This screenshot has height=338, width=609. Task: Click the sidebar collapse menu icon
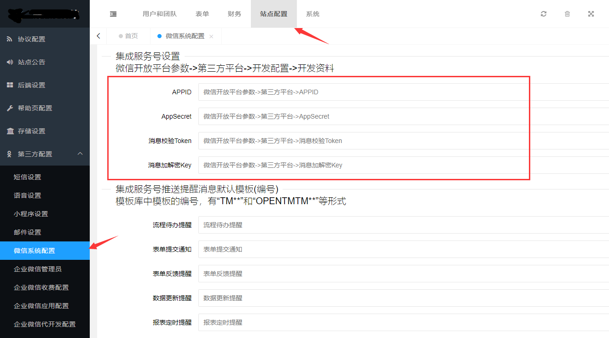113,14
